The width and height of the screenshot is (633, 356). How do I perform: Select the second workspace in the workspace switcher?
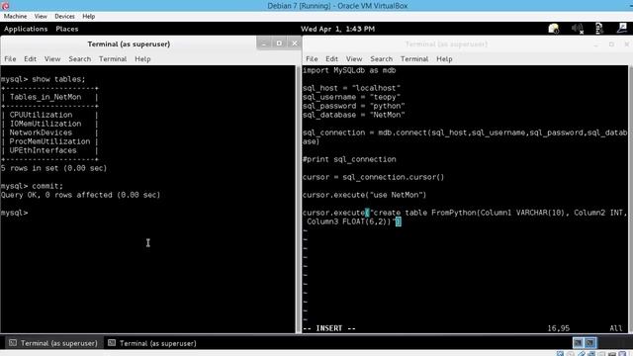coord(590,343)
